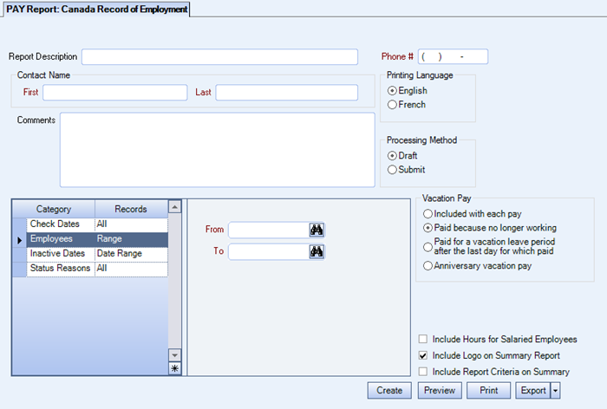Uncheck Include Logo on Summary Report
This screenshot has height=409, width=607.
(423, 355)
